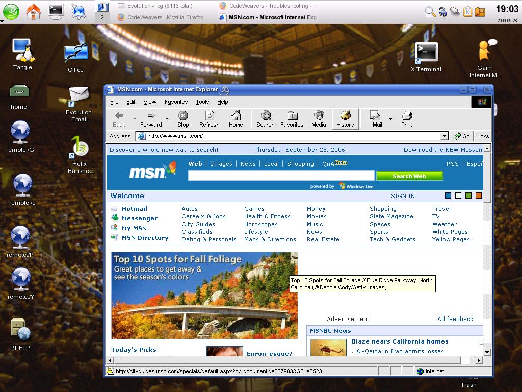Launch X Terminal from desktop
The height and width of the screenshot is (392, 522).
pos(426,57)
